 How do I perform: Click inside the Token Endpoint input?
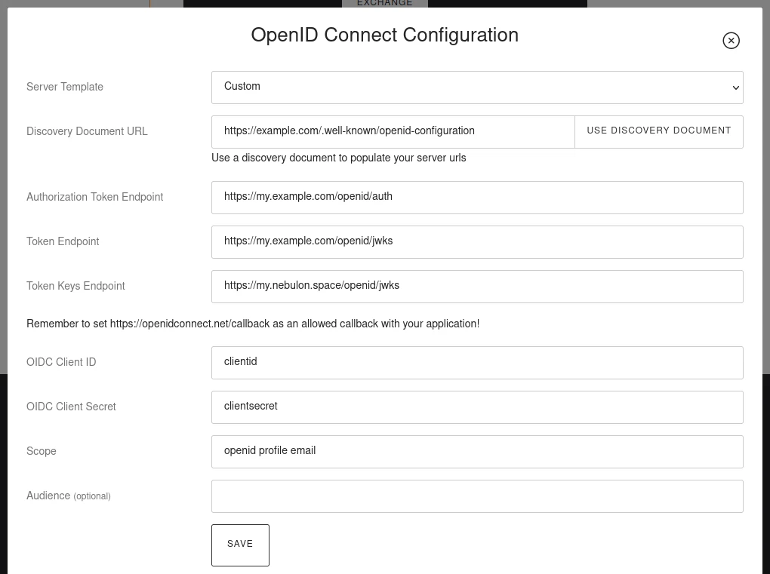tap(477, 241)
